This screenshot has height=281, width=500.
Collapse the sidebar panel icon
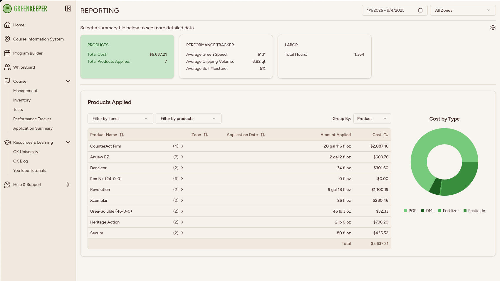coord(68,9)
